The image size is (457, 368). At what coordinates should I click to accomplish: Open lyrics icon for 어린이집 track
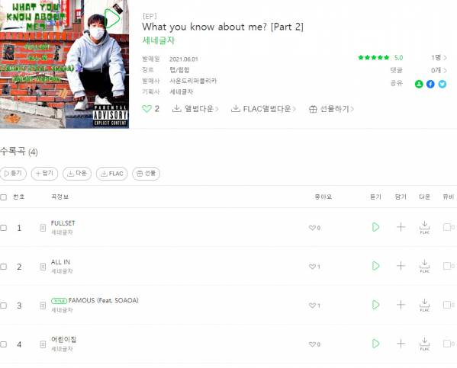point(43,344)
